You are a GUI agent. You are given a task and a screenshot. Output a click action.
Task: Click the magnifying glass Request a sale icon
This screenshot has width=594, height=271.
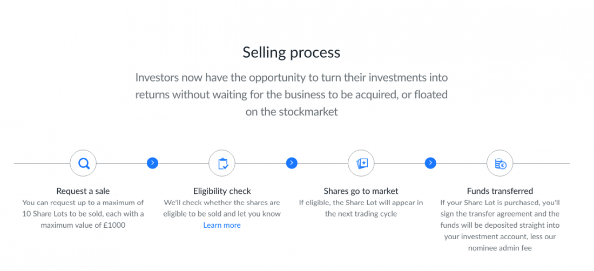tap(83, 164)
